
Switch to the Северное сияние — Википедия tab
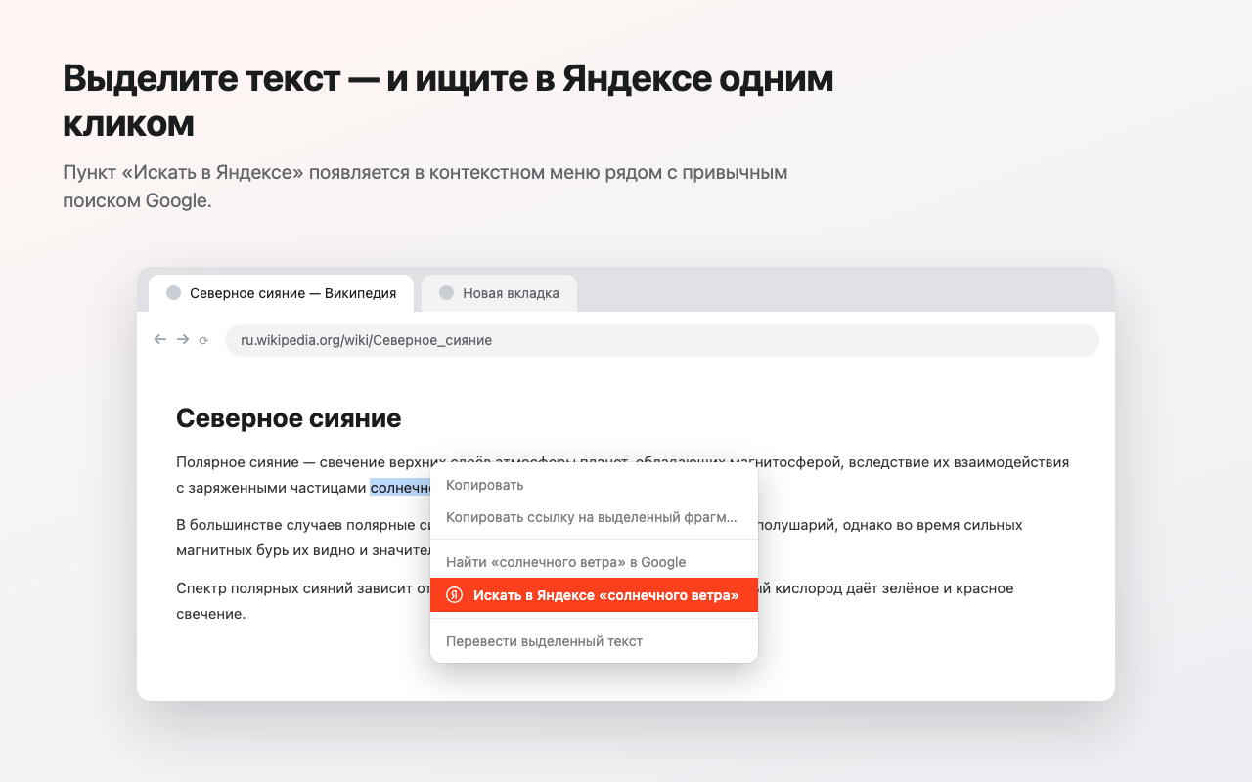(x=282, y=293)
